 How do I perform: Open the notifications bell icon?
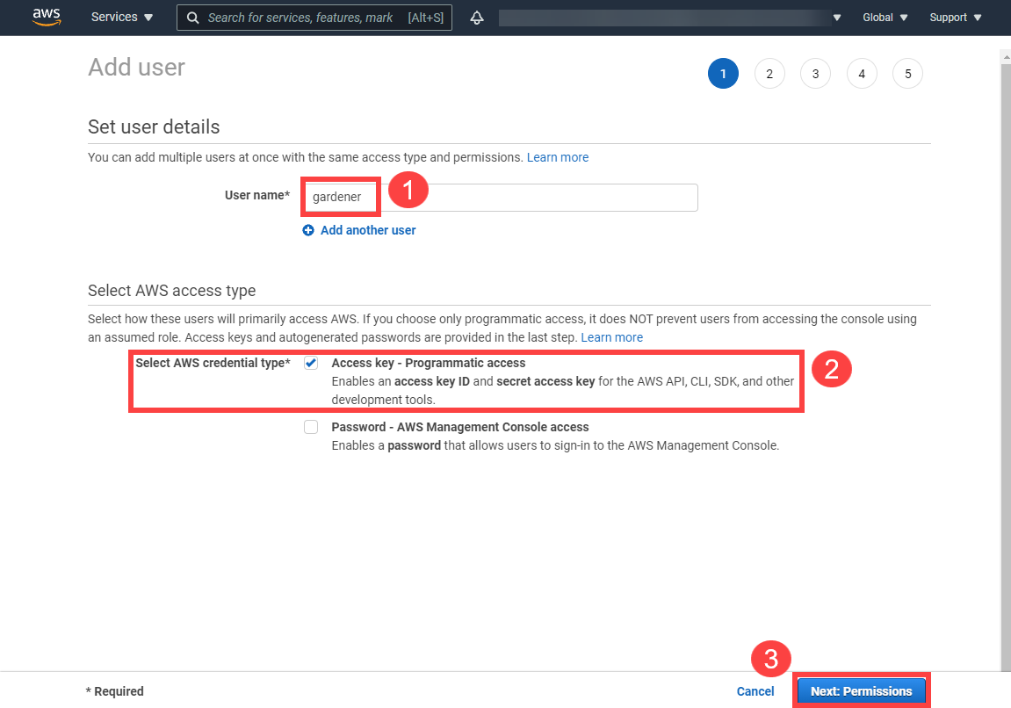coord(477,18)
